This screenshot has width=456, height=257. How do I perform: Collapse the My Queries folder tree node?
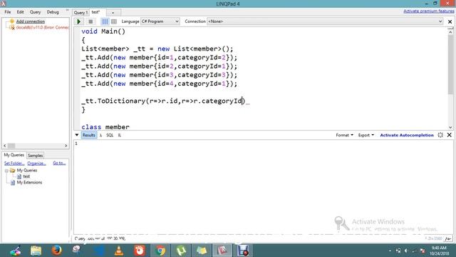pos(6,171)
